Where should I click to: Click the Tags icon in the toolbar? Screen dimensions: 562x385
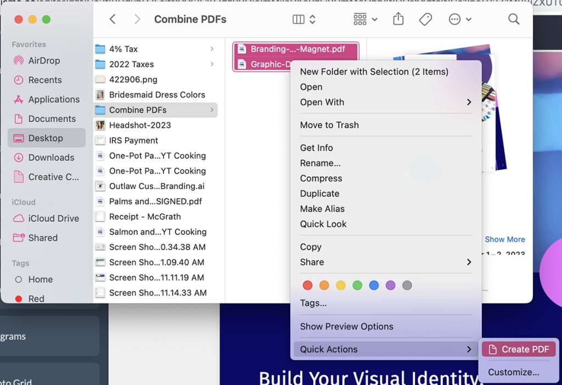coord(425,19)
